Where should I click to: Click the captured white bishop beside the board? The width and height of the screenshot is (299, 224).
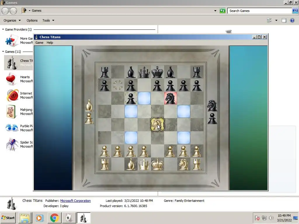(89, 105)
